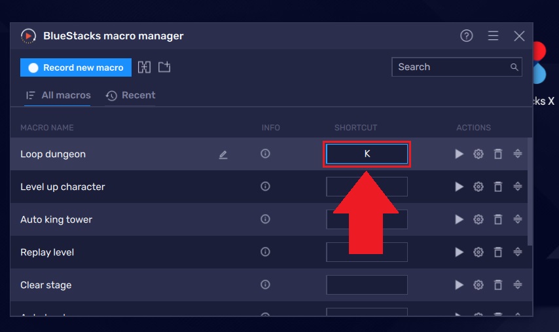Click reorder handle for Clear stage
559x332 pixels.
[x=518, y=285]
